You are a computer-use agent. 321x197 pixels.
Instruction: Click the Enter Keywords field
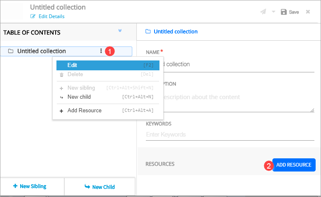point(230,134)
